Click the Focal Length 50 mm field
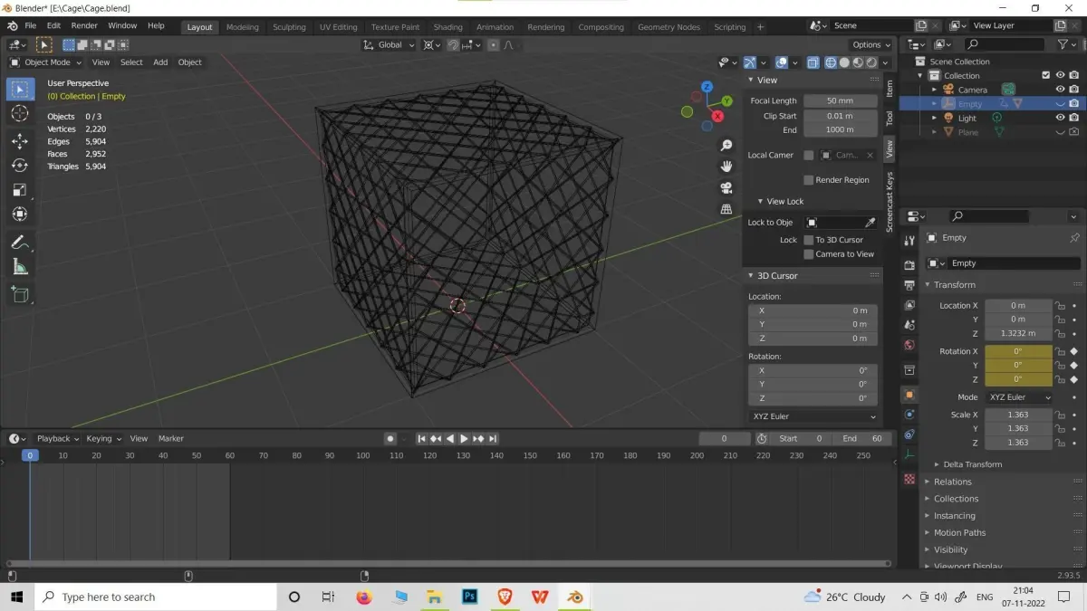1087x611 pixels. pyautogui.click(x=840, y=101)
